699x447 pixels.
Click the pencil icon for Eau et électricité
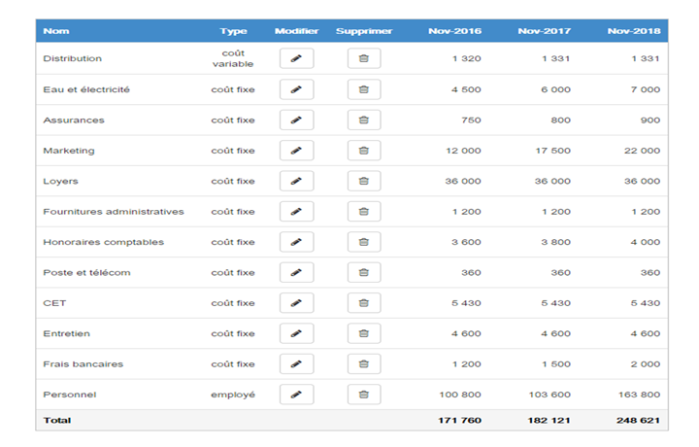(x=296, y=89)
